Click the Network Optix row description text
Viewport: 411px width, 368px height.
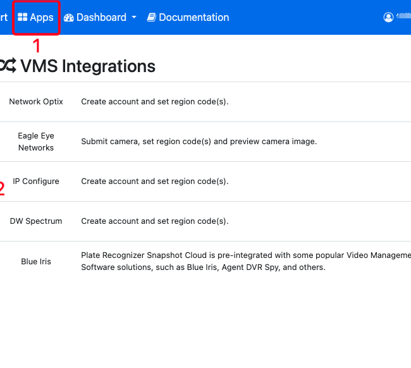155,101
